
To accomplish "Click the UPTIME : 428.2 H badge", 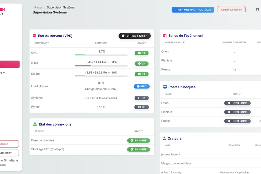I will tap(135, 36).
